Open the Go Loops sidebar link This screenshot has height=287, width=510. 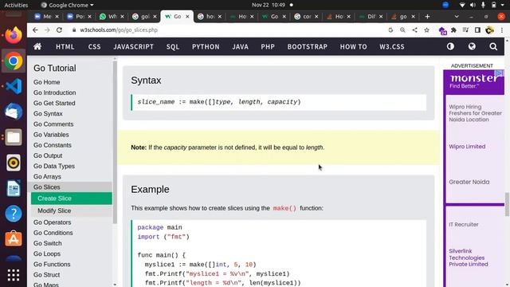pyautogui.click(x=47, y=254)
